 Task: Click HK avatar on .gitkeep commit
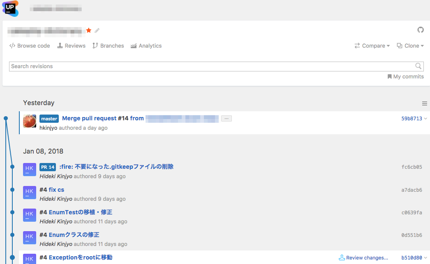click(x=30, y=170)
